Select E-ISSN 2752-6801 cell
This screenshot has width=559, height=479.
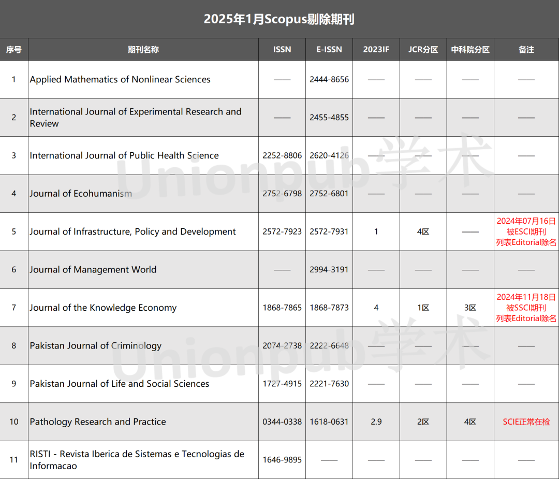(329, 194)
